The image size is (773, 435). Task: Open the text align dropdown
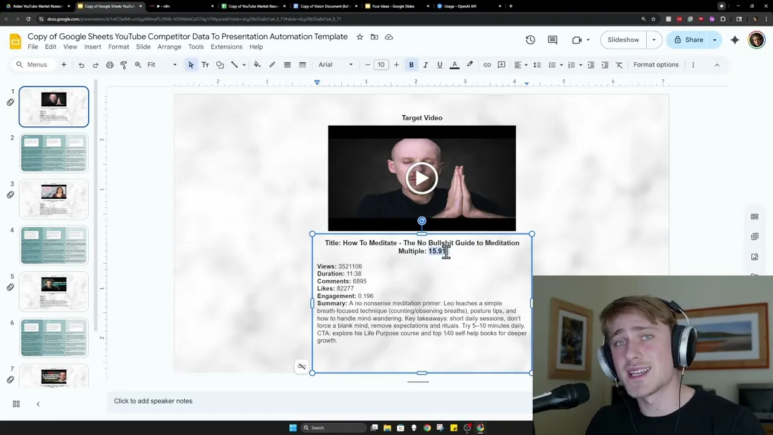[x=520, y=65]
